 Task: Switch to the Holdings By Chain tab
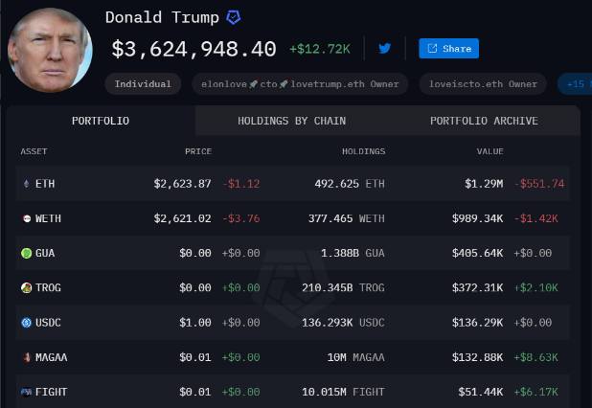(x=291, y=121)
